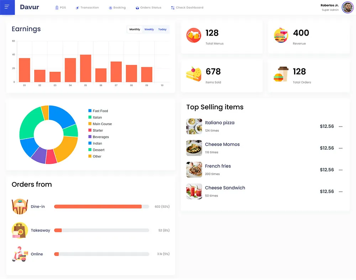Click the Items Sold cake icon
The height and width of the screenshot is (280, 356).
click(x=194, y=74)
